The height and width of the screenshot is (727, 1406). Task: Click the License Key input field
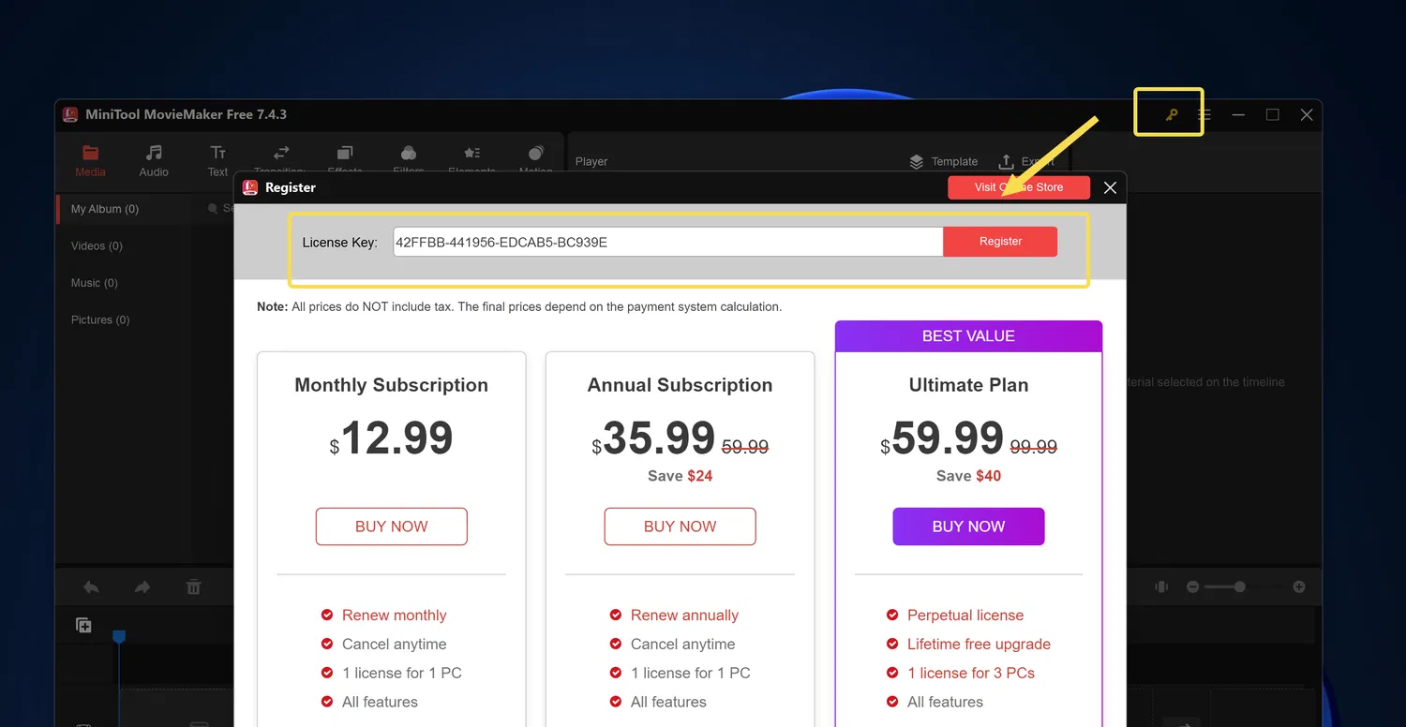pos(667,242)
